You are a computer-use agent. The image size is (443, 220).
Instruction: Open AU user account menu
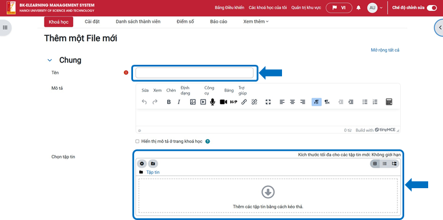pyautogui.click(x=374, y=8)
